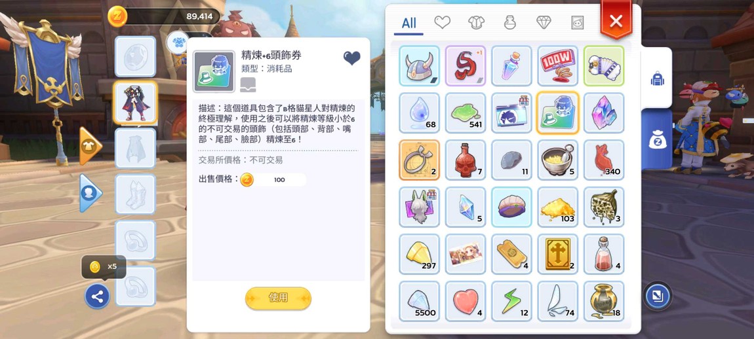Select the horned Viking helmet item

click(x=420, y=66)
